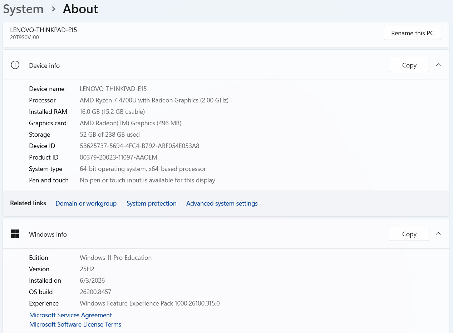Click the About breadcrumb title
The width and height of the screenshot is (453, 333).
[80, 9]
